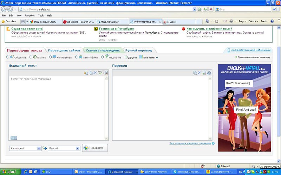
Task: Clear the translation pane with X icon
Action: [200, 73]
